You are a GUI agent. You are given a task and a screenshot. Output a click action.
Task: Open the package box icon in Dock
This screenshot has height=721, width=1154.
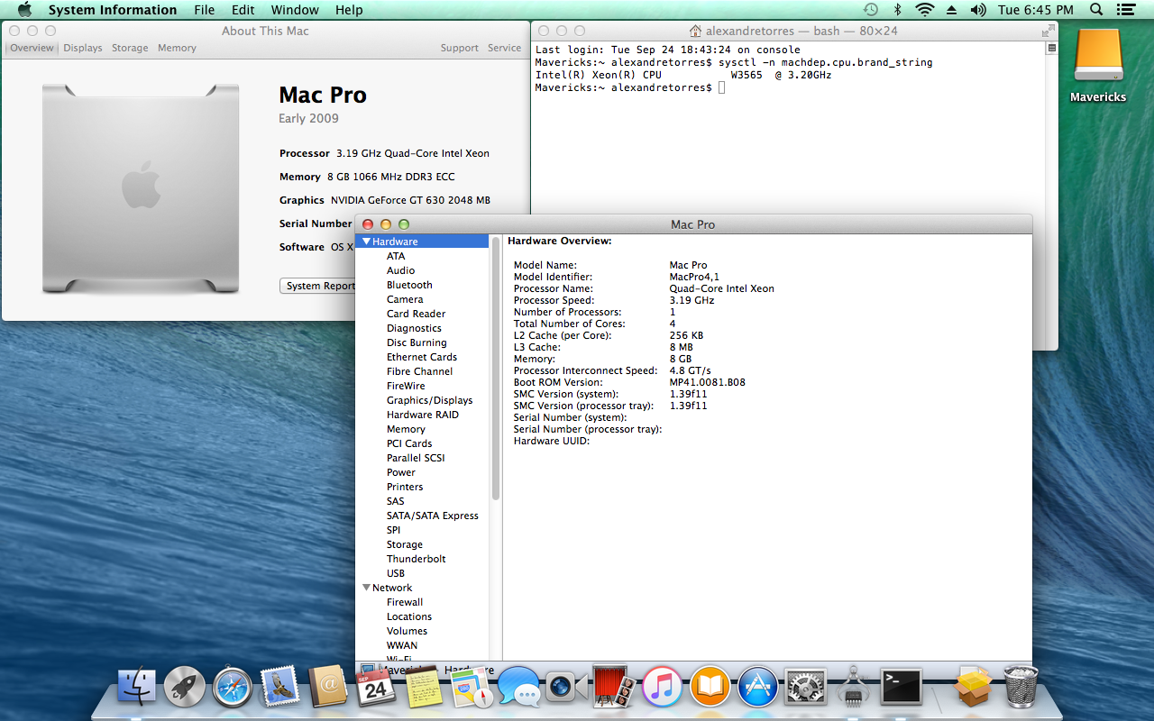(973, 688)
